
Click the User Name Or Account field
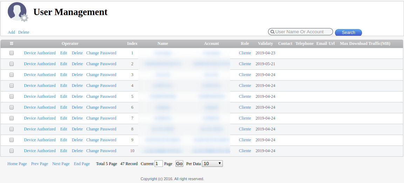click(303, 32)
